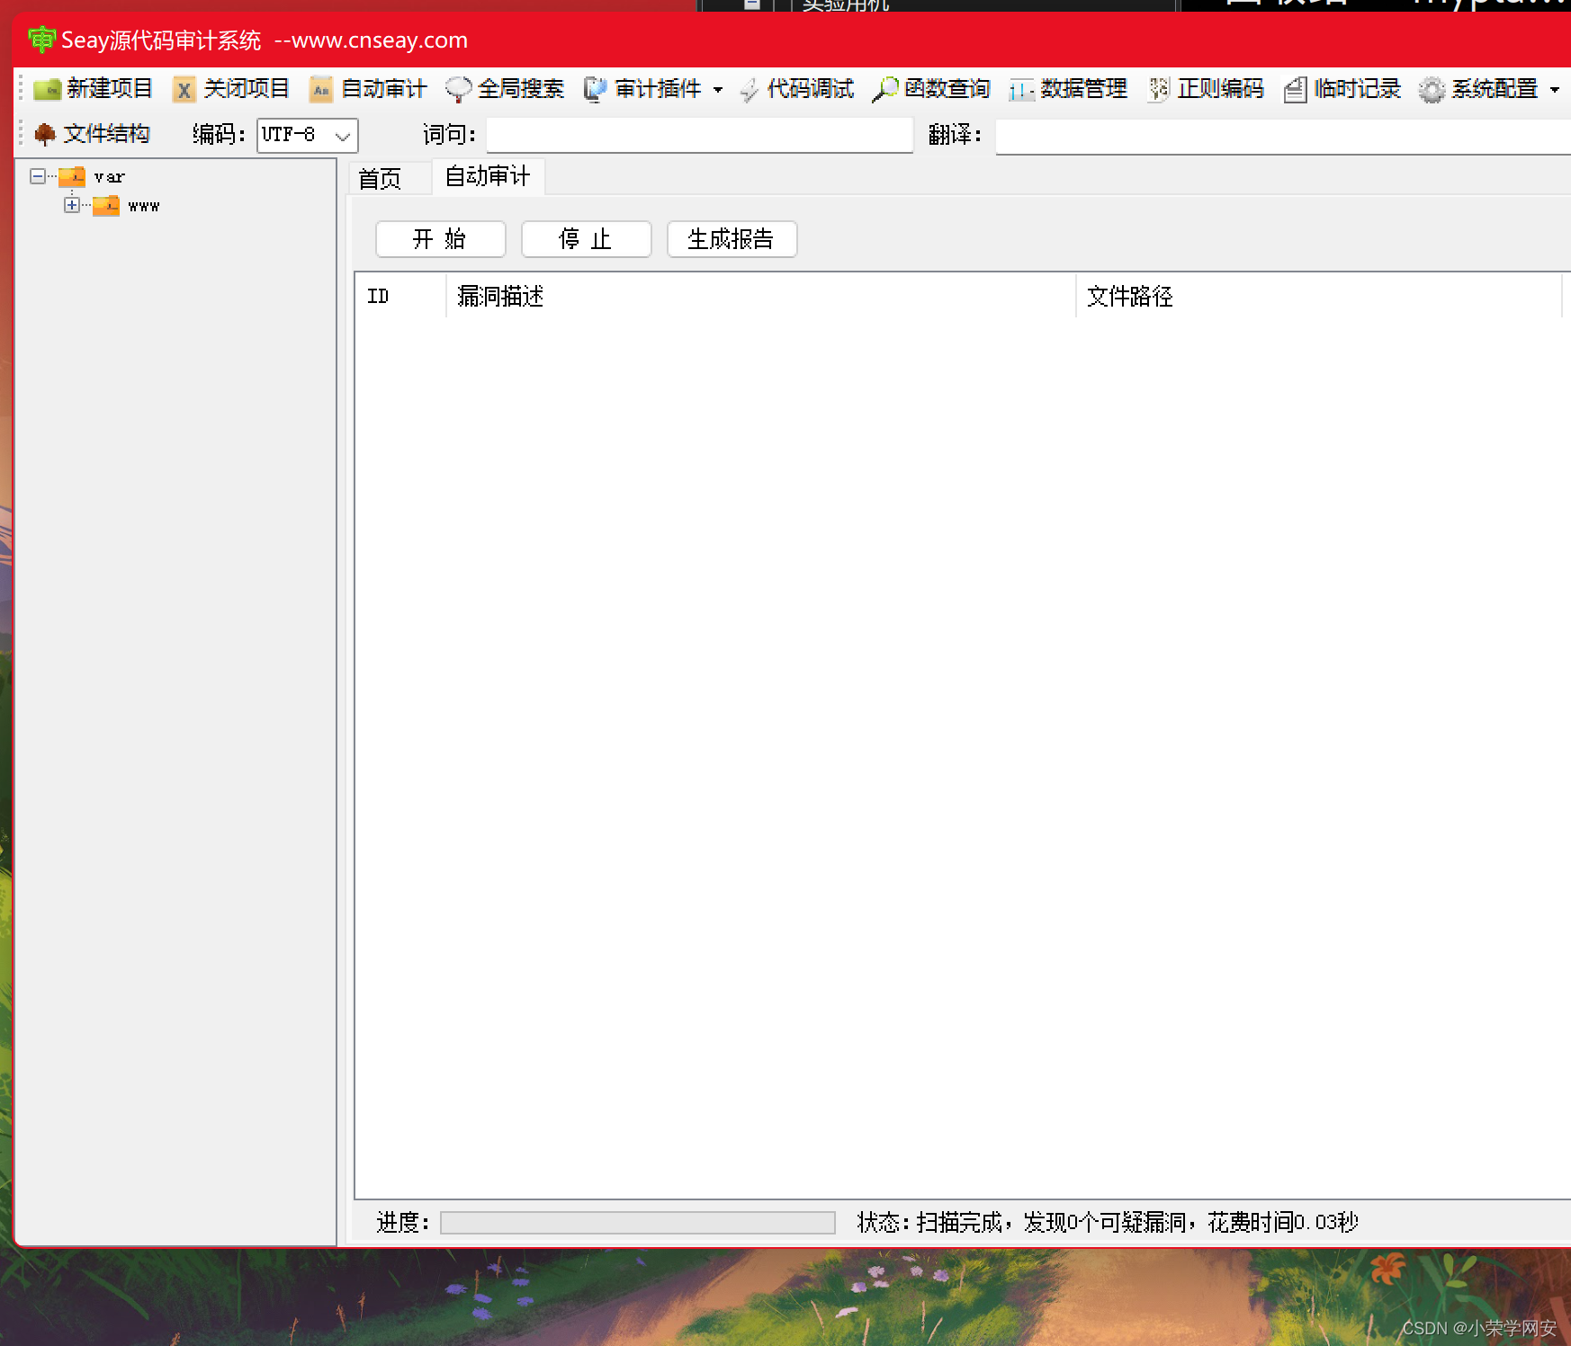Click the www folder icon
This screenshot has width=1571, height=1346.
pos(106,206)
